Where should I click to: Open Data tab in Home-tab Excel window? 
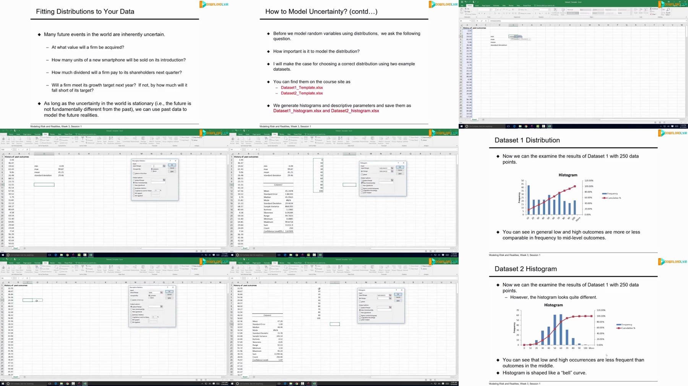tap(504, 5)
